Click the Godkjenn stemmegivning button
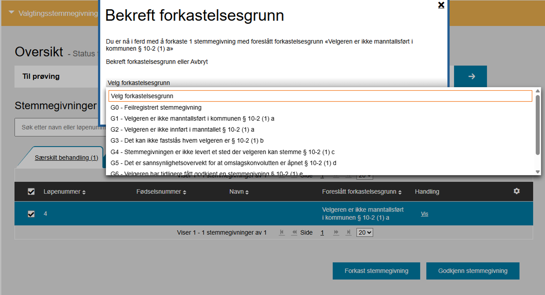 [473, 271]
